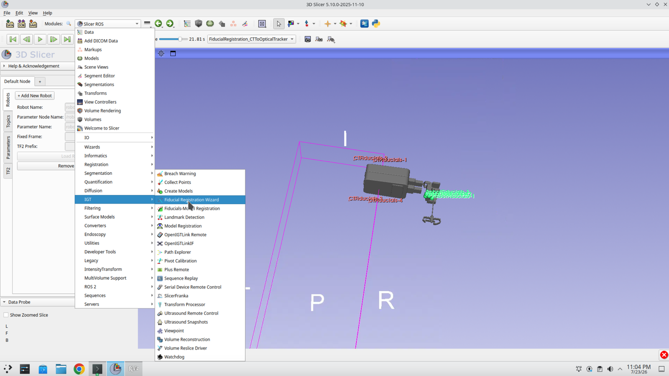669x376 pixels.
Task: Toggle the crosshair toolbar icon
Action: pyautogui.click(x=327, y=24)
